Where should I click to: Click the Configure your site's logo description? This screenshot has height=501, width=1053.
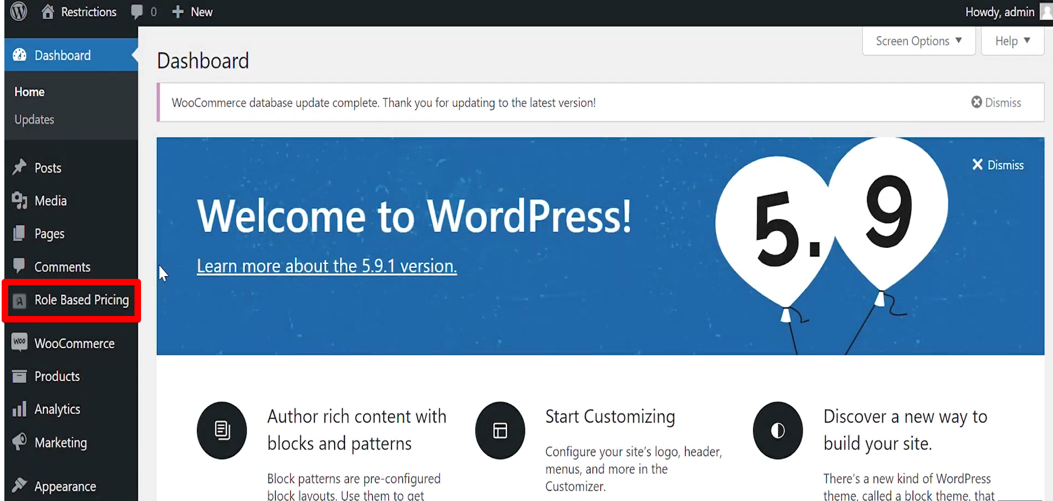[634, 469]
